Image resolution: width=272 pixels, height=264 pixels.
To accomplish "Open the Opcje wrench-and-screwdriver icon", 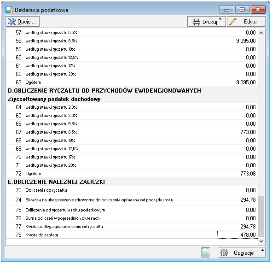I will (x=12, y=22).
